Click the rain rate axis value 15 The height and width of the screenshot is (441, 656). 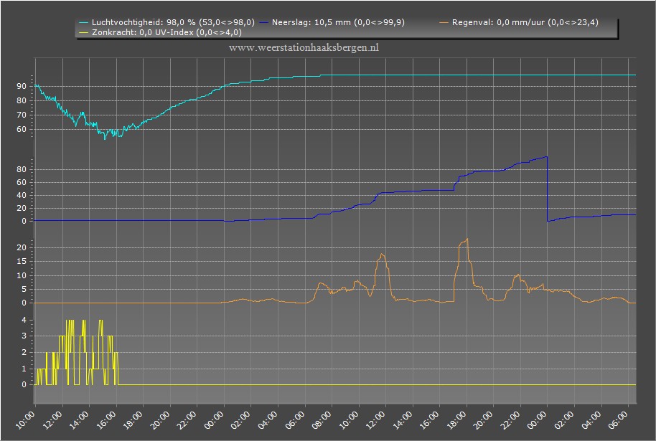pyautogui.click(x=22, y=261)
